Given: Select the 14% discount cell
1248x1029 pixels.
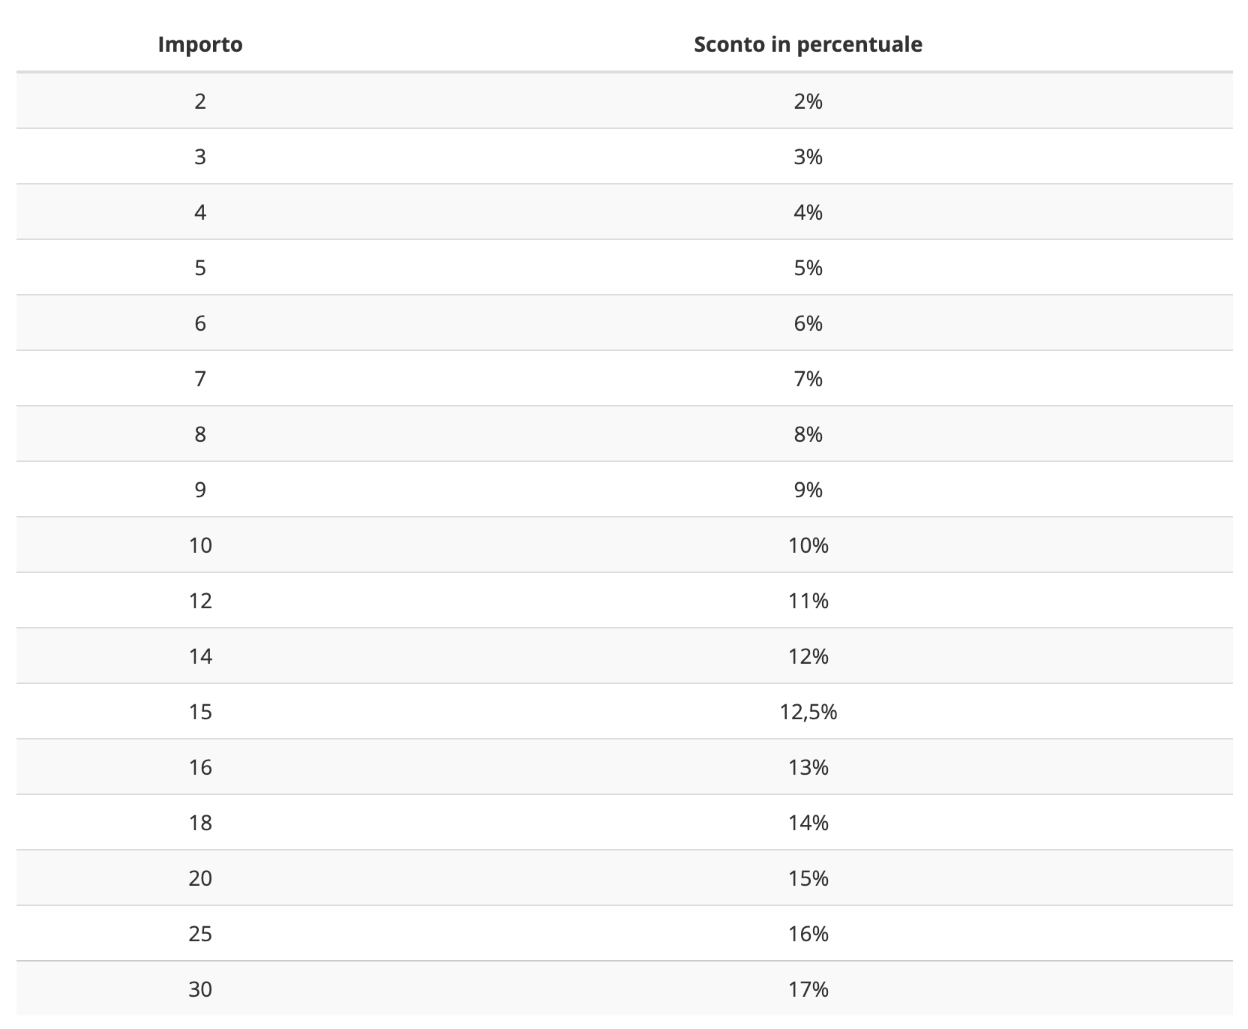Looking at the screenshot, I should pyautogui.click(x=808, y=823).
